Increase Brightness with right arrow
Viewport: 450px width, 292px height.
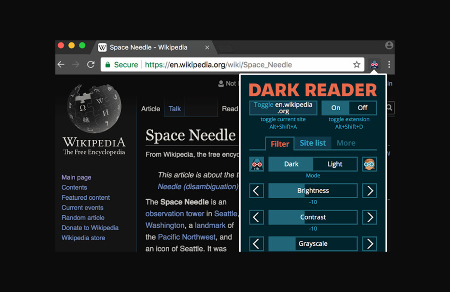click(x=369, y=191)
